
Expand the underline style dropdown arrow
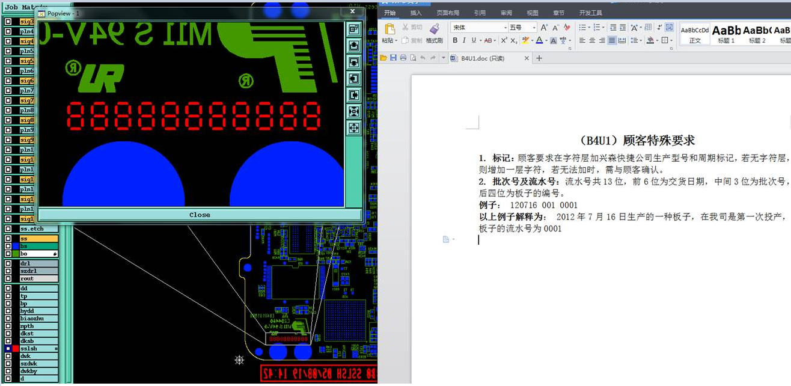[x=480, y=41]
